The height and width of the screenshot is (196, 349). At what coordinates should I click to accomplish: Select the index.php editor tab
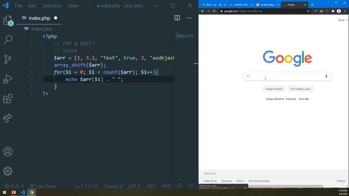(39, 18)
